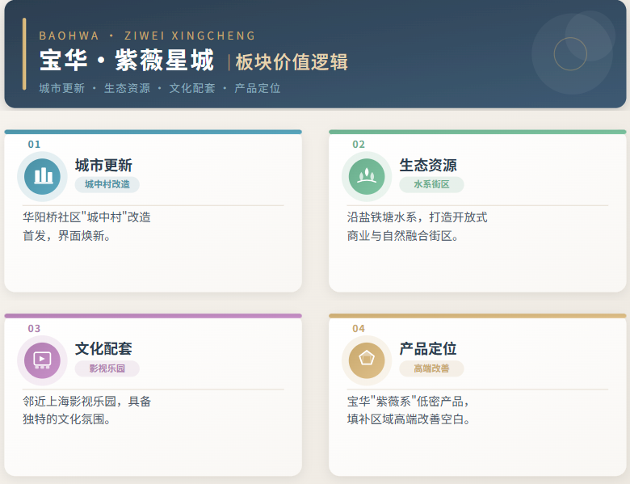Click the number 01 label
This screenshot has width=630, height=484.
coord(34,145)
